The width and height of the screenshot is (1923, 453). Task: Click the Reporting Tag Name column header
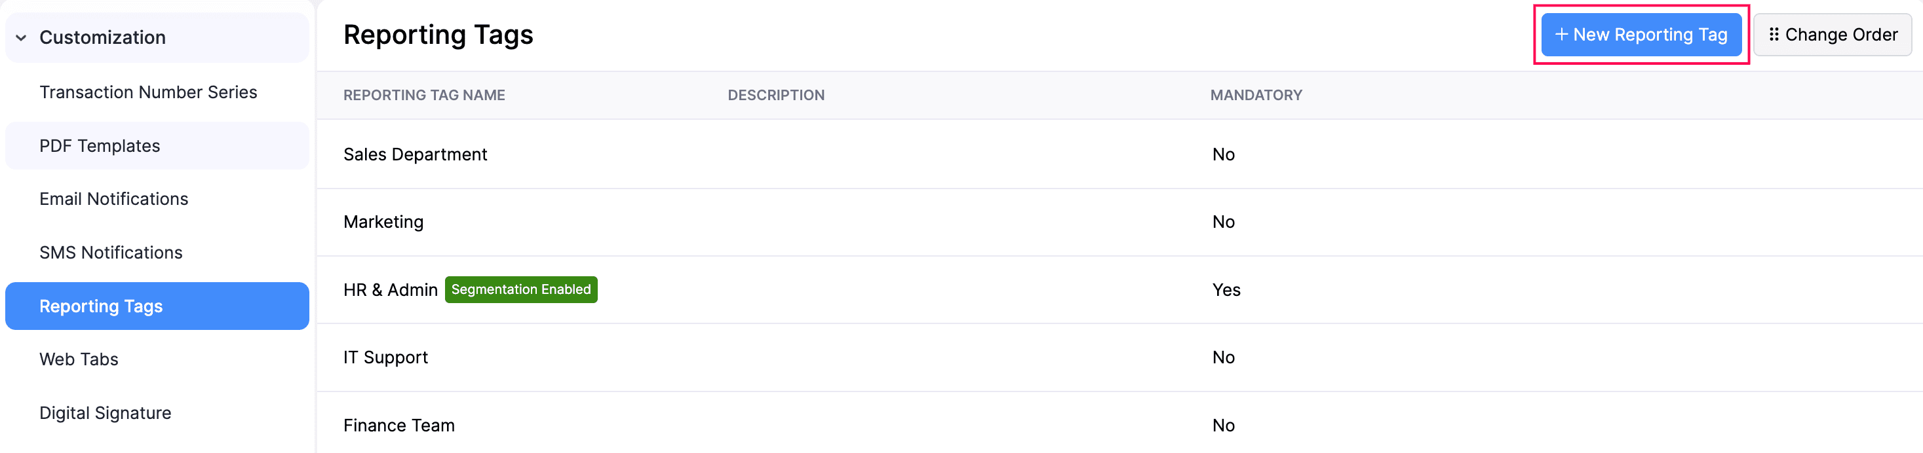(x=423, y=95)
